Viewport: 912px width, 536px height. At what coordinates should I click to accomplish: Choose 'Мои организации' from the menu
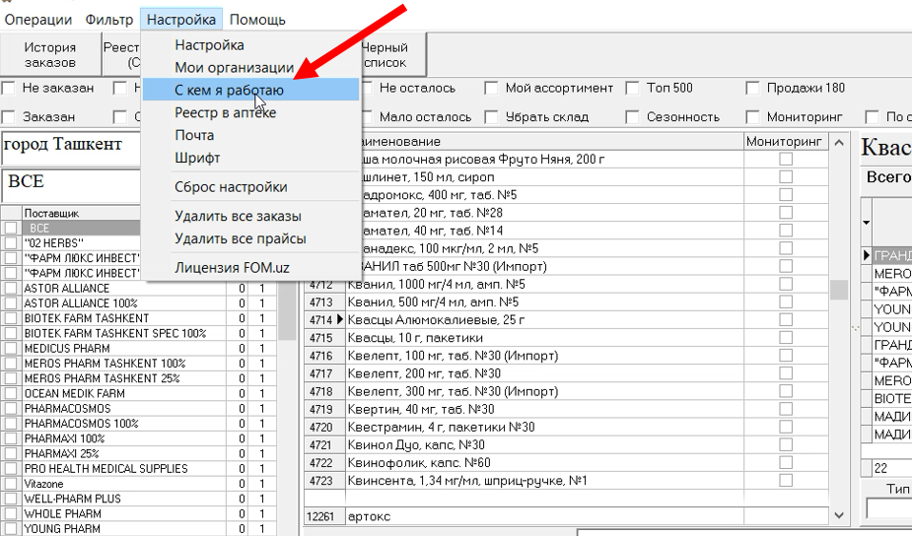(x=250, y=67)
